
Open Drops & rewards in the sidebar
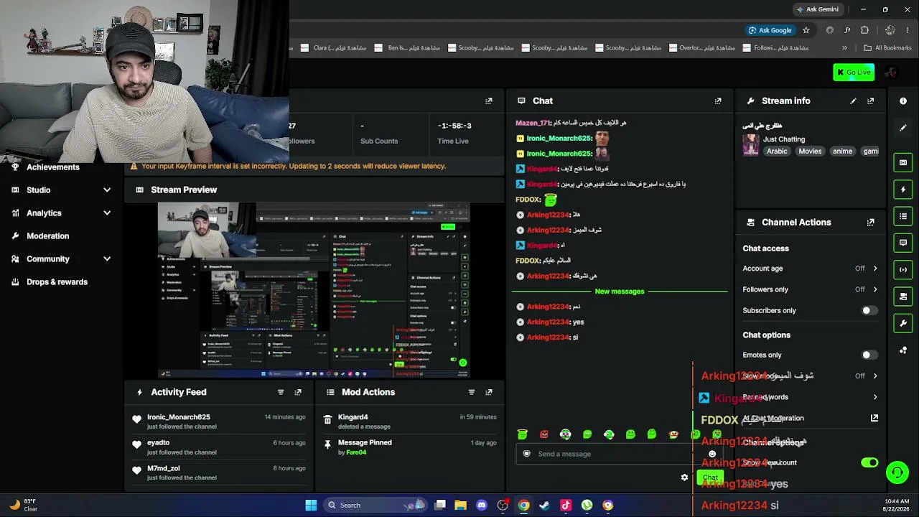(57, 282)
